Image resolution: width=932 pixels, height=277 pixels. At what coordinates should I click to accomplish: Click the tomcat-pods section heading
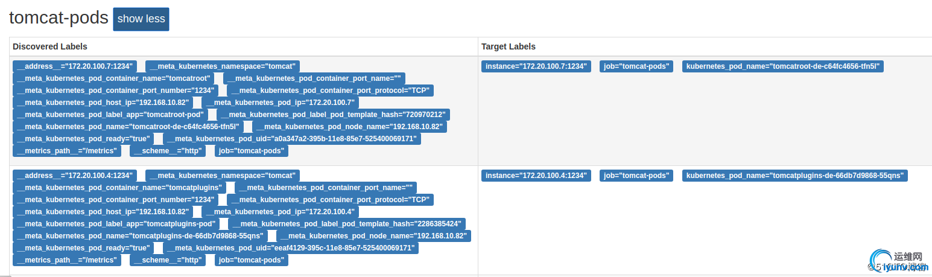click(x=59, y=18)
